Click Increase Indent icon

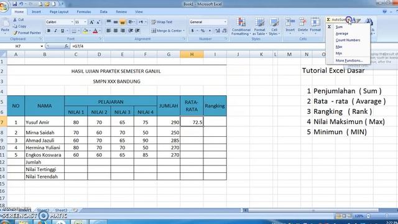coord(137,30)
